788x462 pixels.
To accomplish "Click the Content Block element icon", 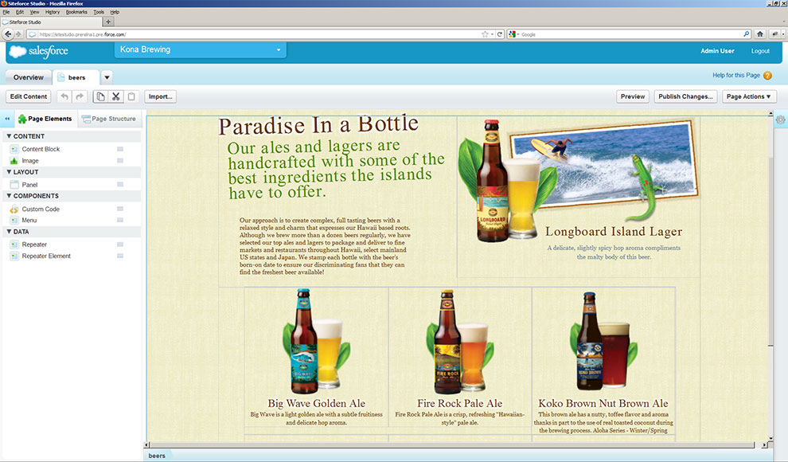I will coord(14,149).
